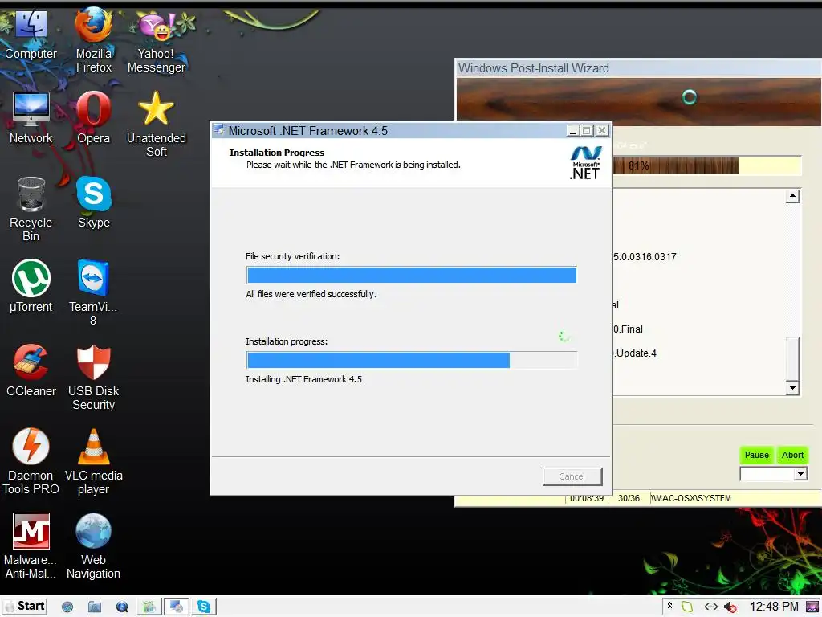This screenshot has width=822, height=617.
Task: Click the muted volume tray icon
Action: click(730, 607)
